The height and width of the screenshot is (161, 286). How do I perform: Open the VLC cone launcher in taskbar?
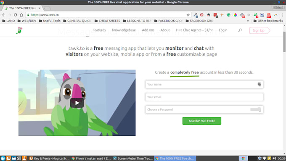[24, 158]
